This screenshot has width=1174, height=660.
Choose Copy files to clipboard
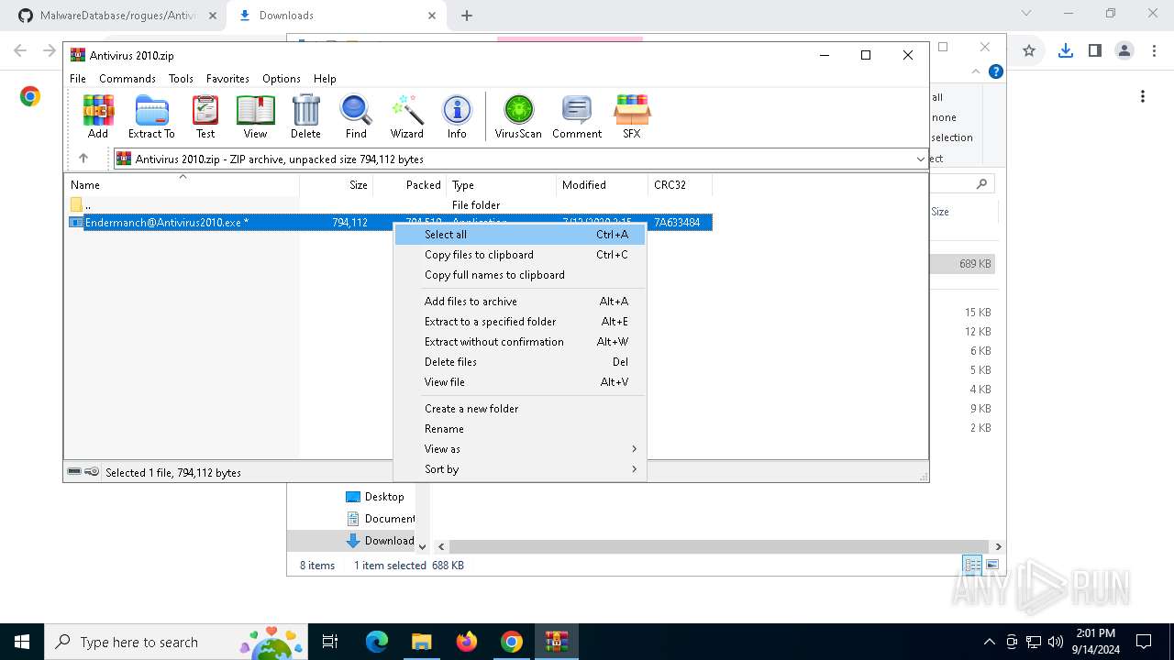tap(520, 255)
